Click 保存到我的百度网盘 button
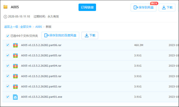The width and height of the screenshot is (179, 107). click(60, 35)
